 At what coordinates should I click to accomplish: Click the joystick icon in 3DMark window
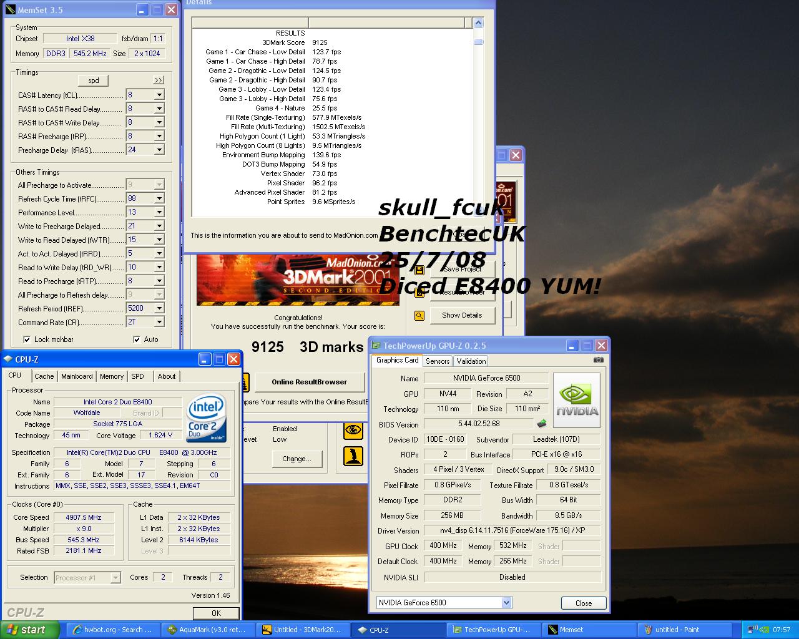pos(353,456)
